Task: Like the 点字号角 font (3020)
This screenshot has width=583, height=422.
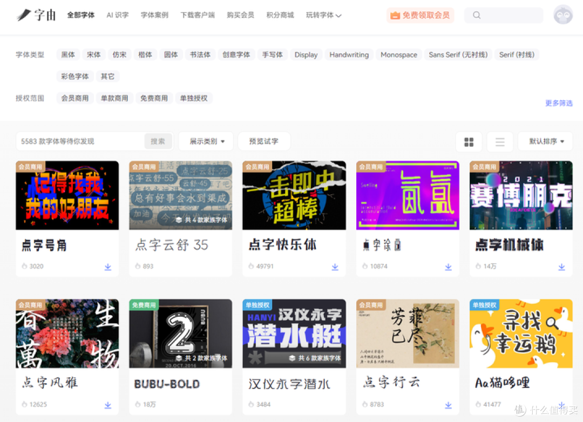Action: [24, 266]
